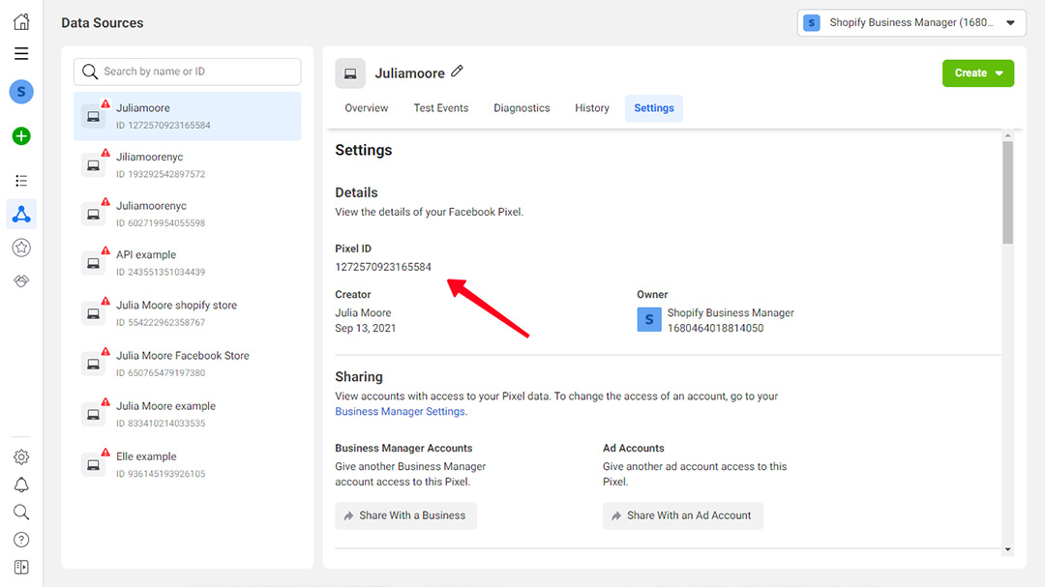Click scrollbar up arrow in settings panel
1045x587 pixels.
click(1007, 136)
